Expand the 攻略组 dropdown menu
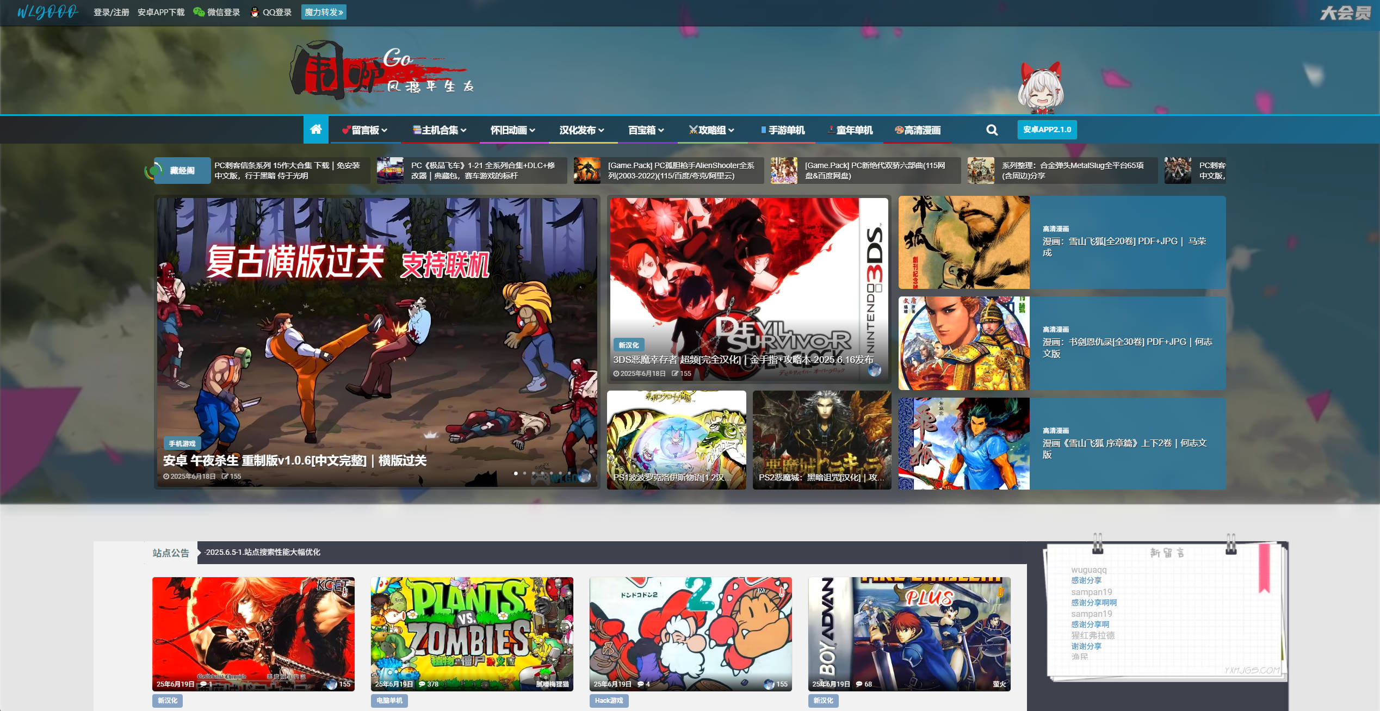The image size is (1380, 711). tap(711, 130)
